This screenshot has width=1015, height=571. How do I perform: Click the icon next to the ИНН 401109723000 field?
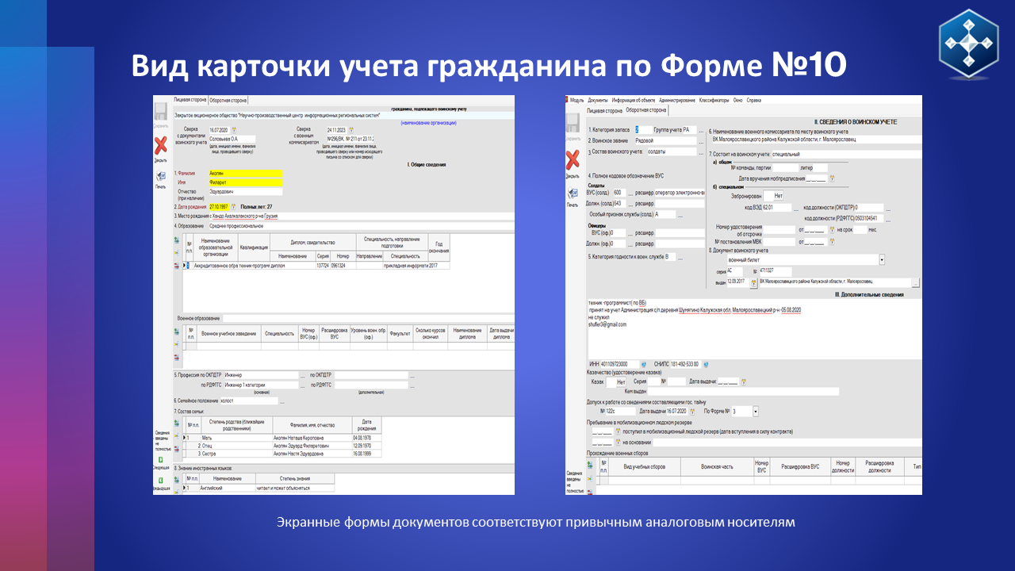[x=643, y=364]
